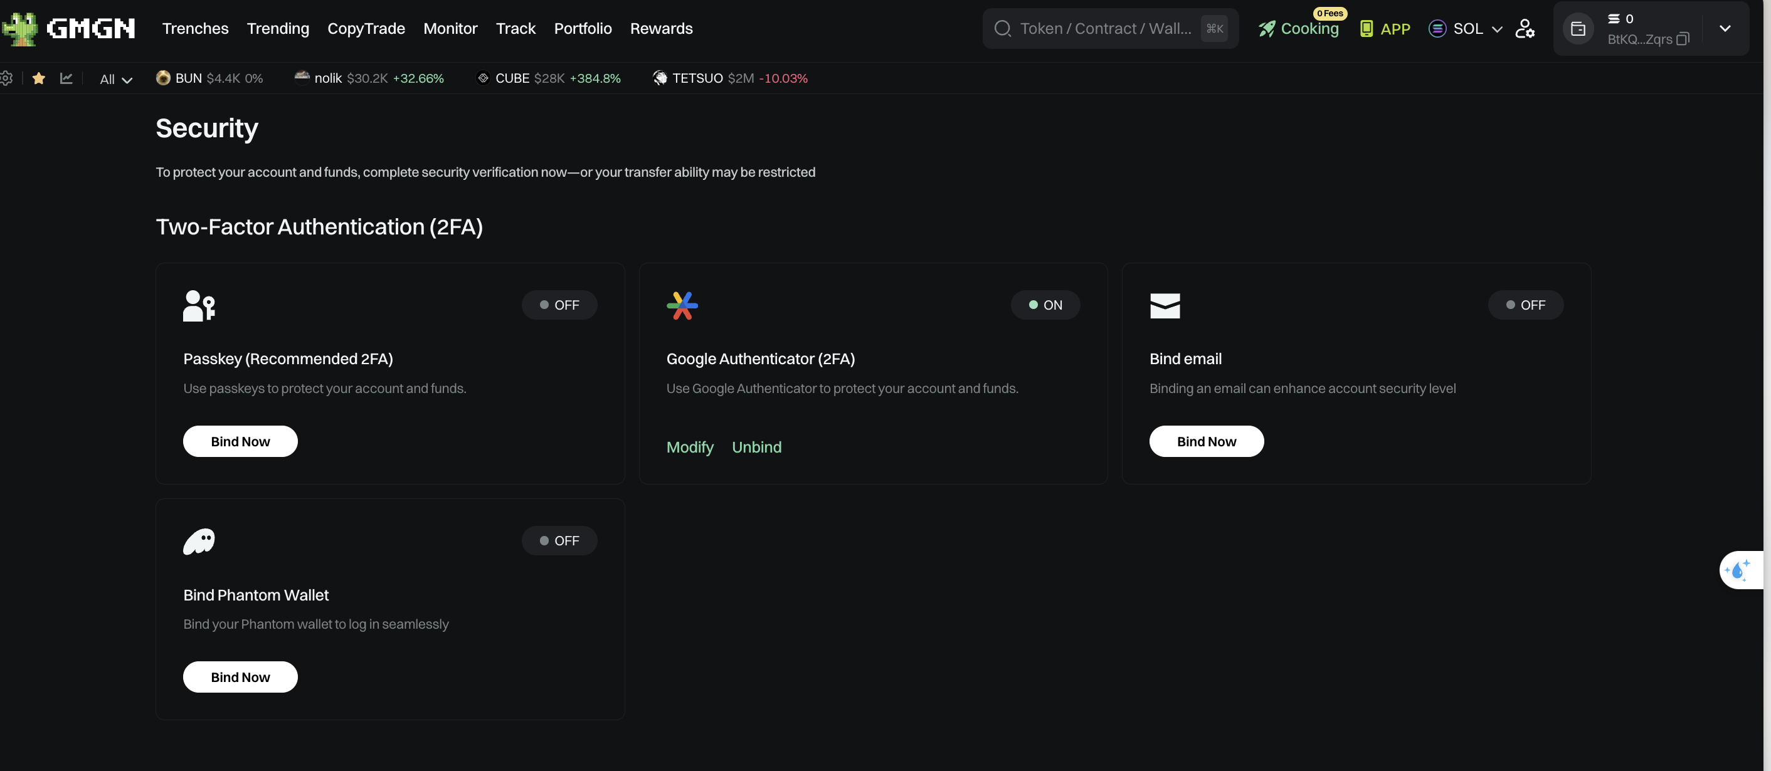Click the Bind email OFF badge
Viewport: 1771px width, 771px height.
click(1525, 305)
